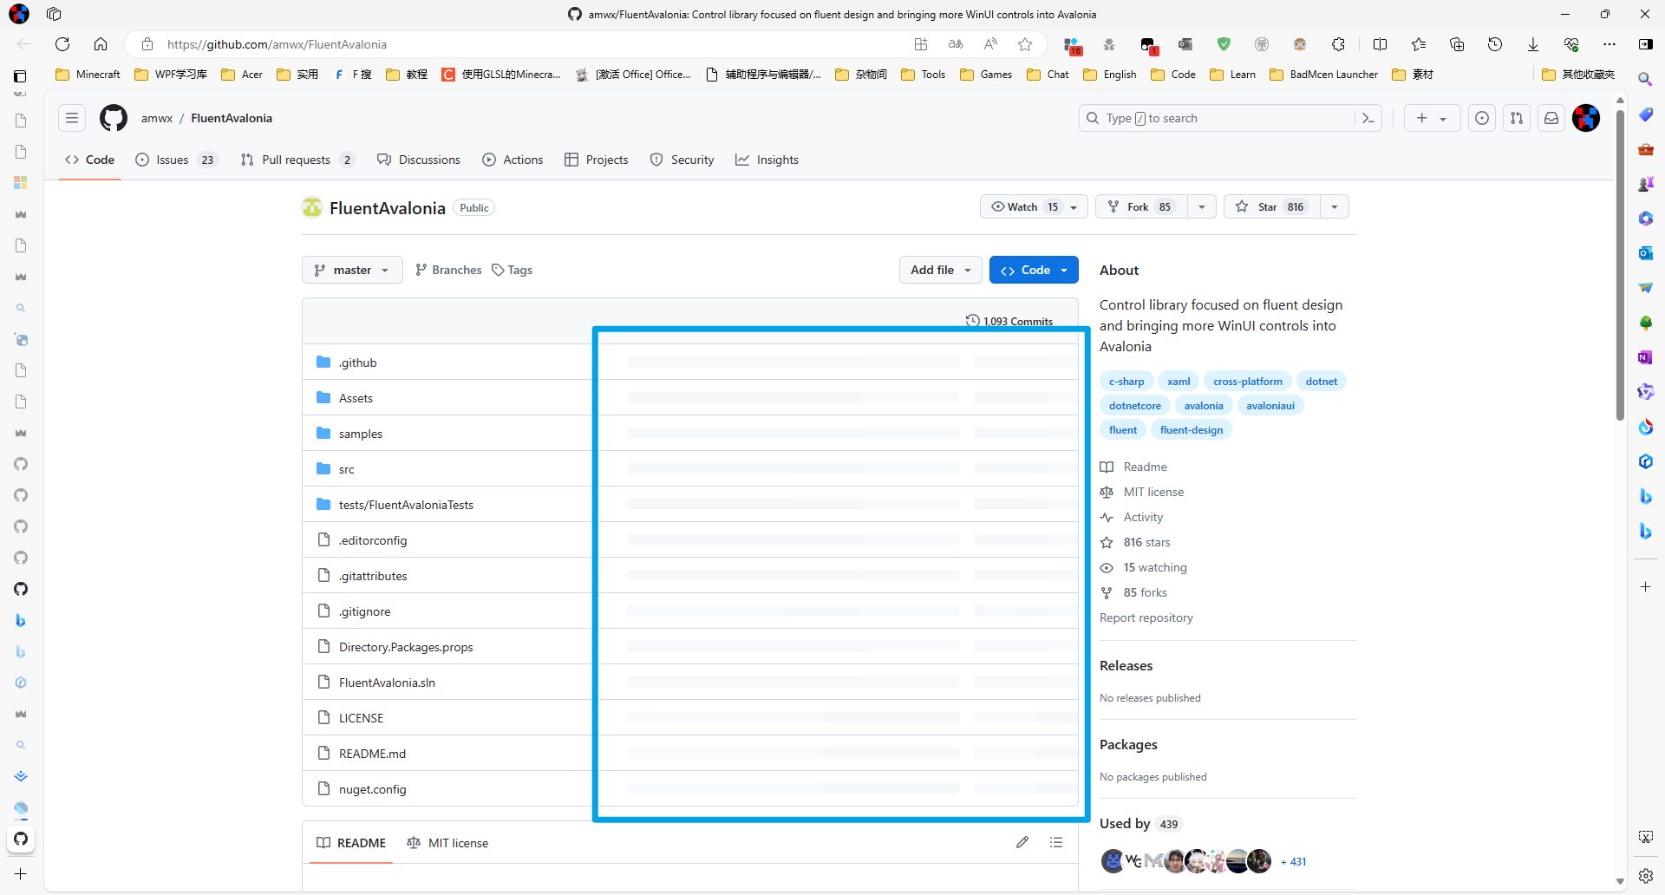The image size is (1665, 895).
Task: Open the nuget.config file
Action: (372, 789)
